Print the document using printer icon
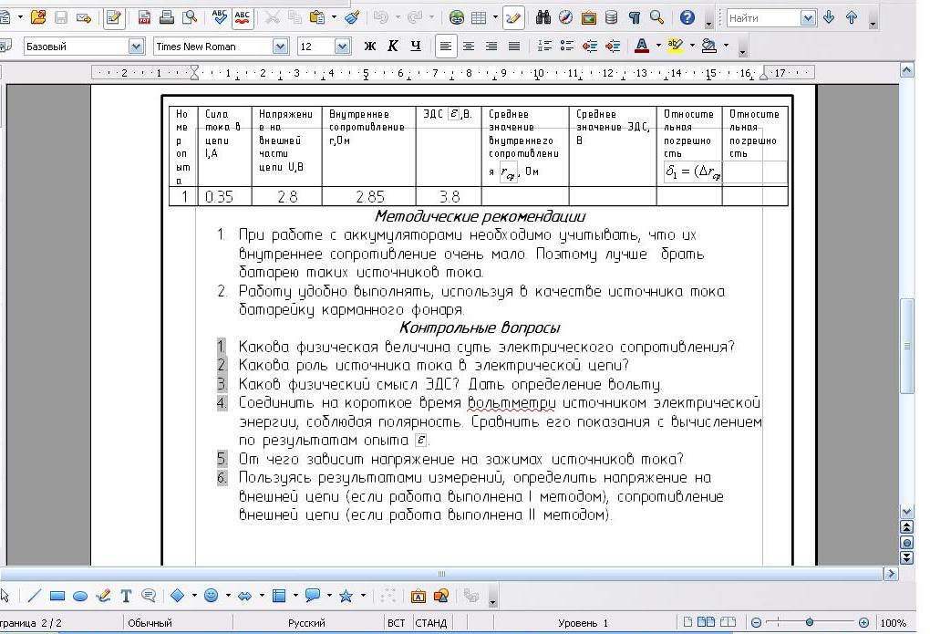The height and width of the screenshot is (634, 930). (167, 18)
